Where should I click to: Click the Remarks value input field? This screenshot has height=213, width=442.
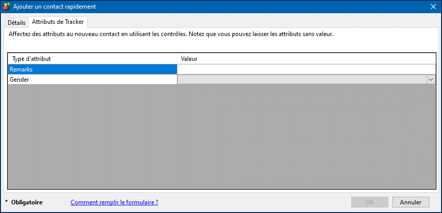(306, 69)
